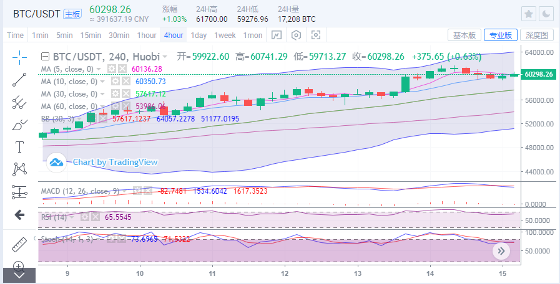Select the brush drawing tool

pos(19,125)
